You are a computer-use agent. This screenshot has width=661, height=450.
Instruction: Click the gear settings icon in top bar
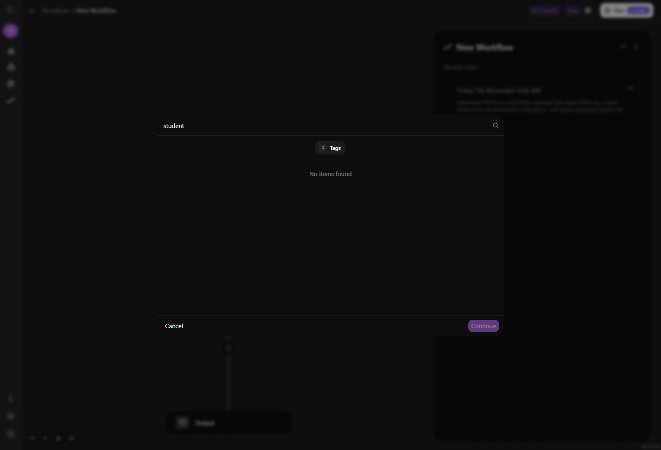(x=588, y=11)
